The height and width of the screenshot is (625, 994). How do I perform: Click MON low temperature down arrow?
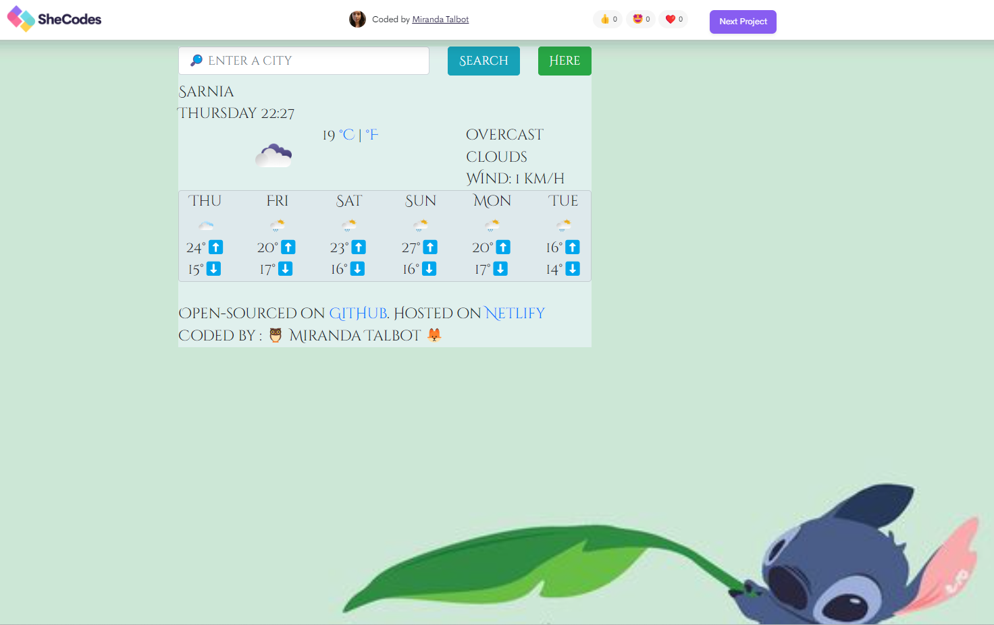(x=500, y=269)
